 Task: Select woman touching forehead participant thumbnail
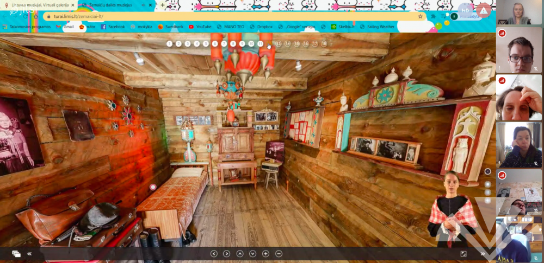[x=519, y=98]
